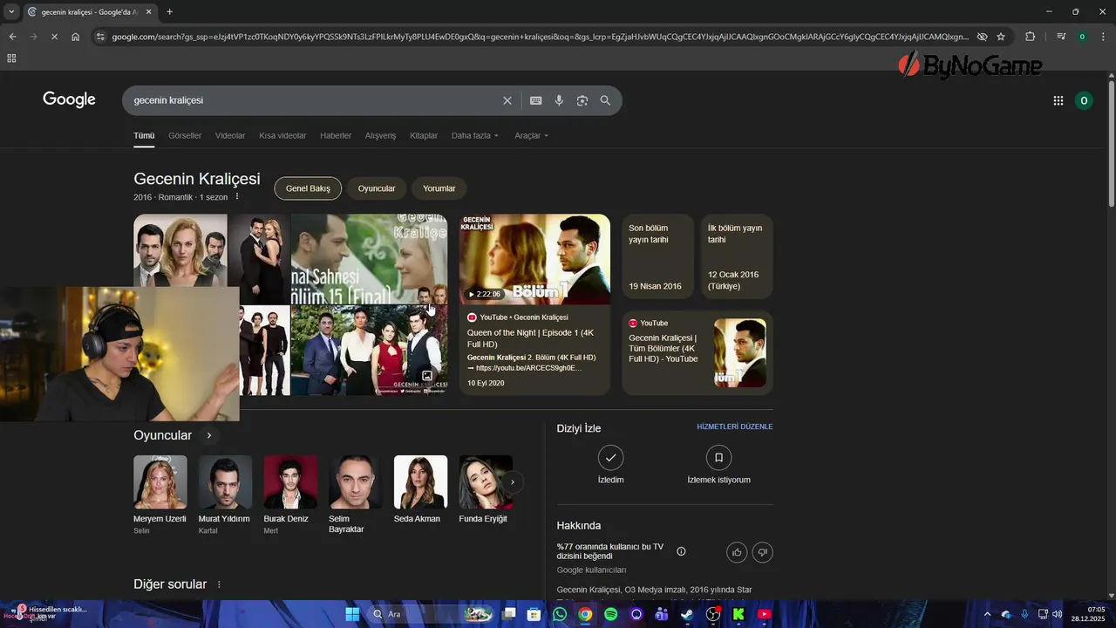Open Queen of the Night Episode 1 link
1116x628 pixels.
[x=530, y=338]
